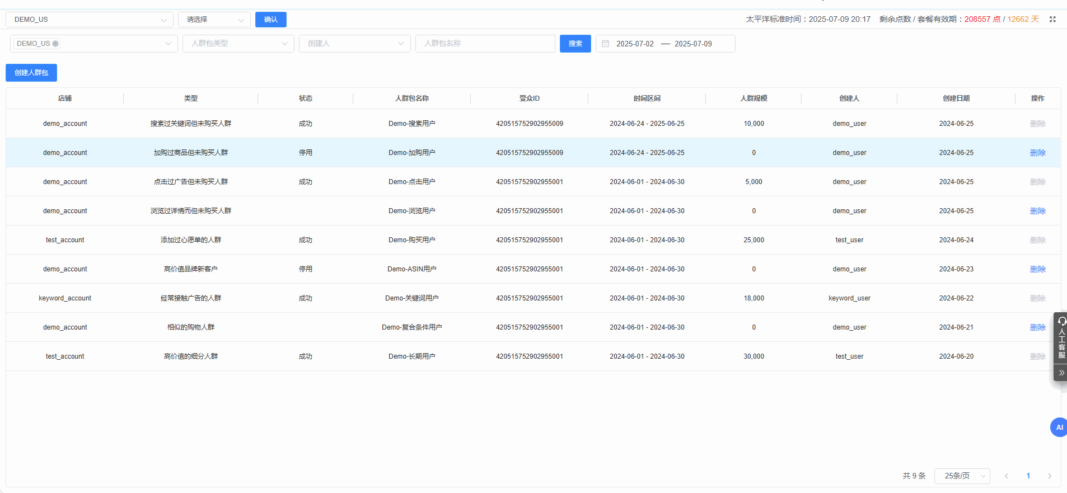The width and height of the screenshot is (1067, 493).
Task: Click the 208557 点 remaining points value
Action: [x=982, y=19]
